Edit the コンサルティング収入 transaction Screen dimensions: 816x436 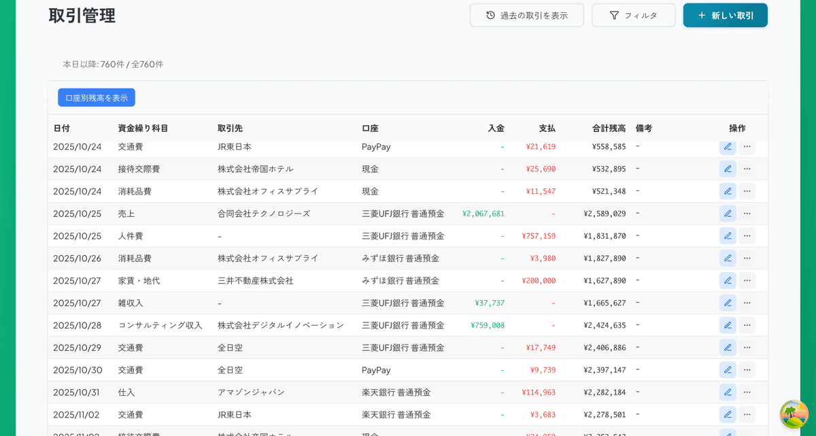(x=728, y=325)
